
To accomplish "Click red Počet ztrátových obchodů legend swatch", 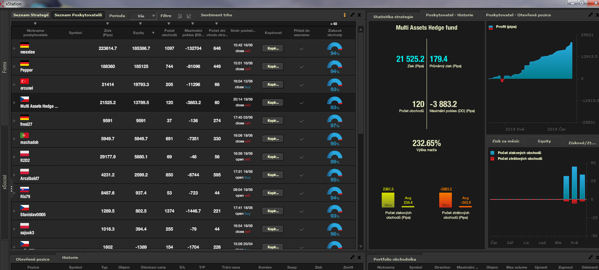I will (x=492, y=159).
